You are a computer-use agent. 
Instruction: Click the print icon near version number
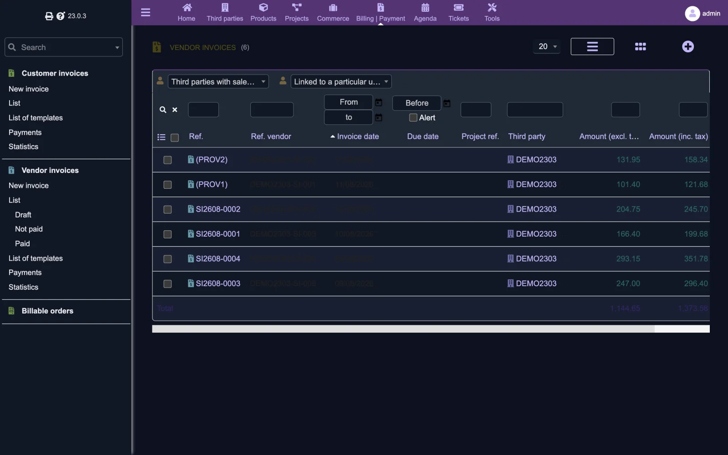49,16
